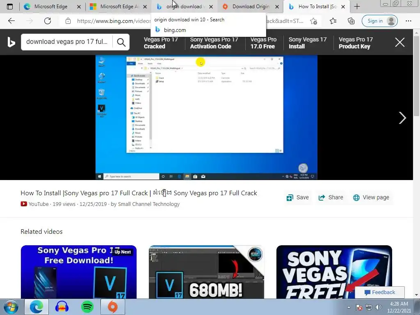Screen dimensions: 420x315
Task: Select the Sony Vegas 17 Install suggestion
Action: [x=308, y=43]
